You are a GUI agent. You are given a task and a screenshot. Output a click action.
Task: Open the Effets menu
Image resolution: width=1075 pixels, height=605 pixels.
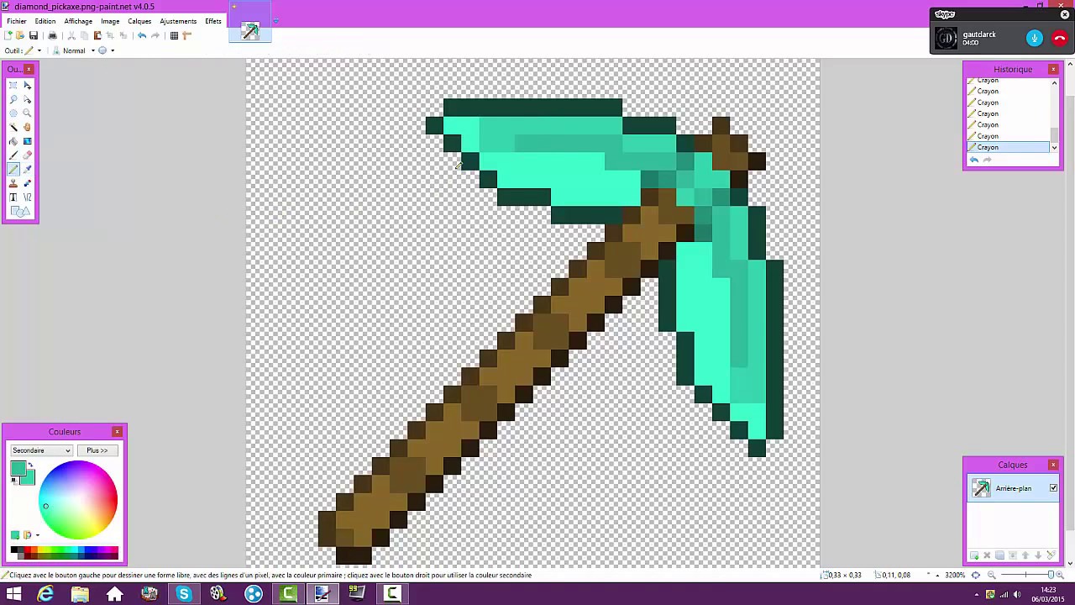[x=213, y=21]
